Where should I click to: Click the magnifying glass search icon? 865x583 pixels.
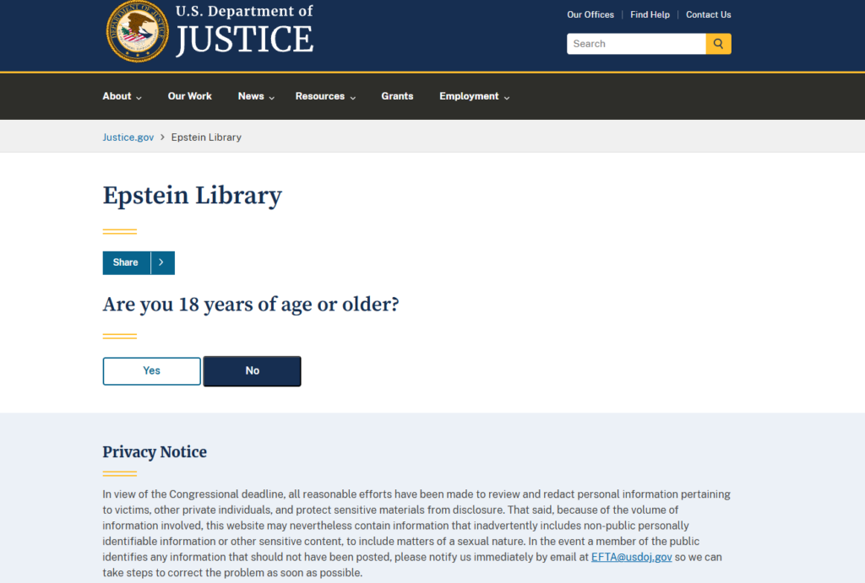pos(717,43)
